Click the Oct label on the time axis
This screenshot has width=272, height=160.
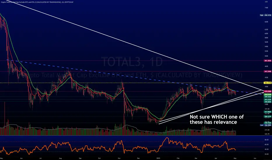pyautogui.click(x=100, y=158)
